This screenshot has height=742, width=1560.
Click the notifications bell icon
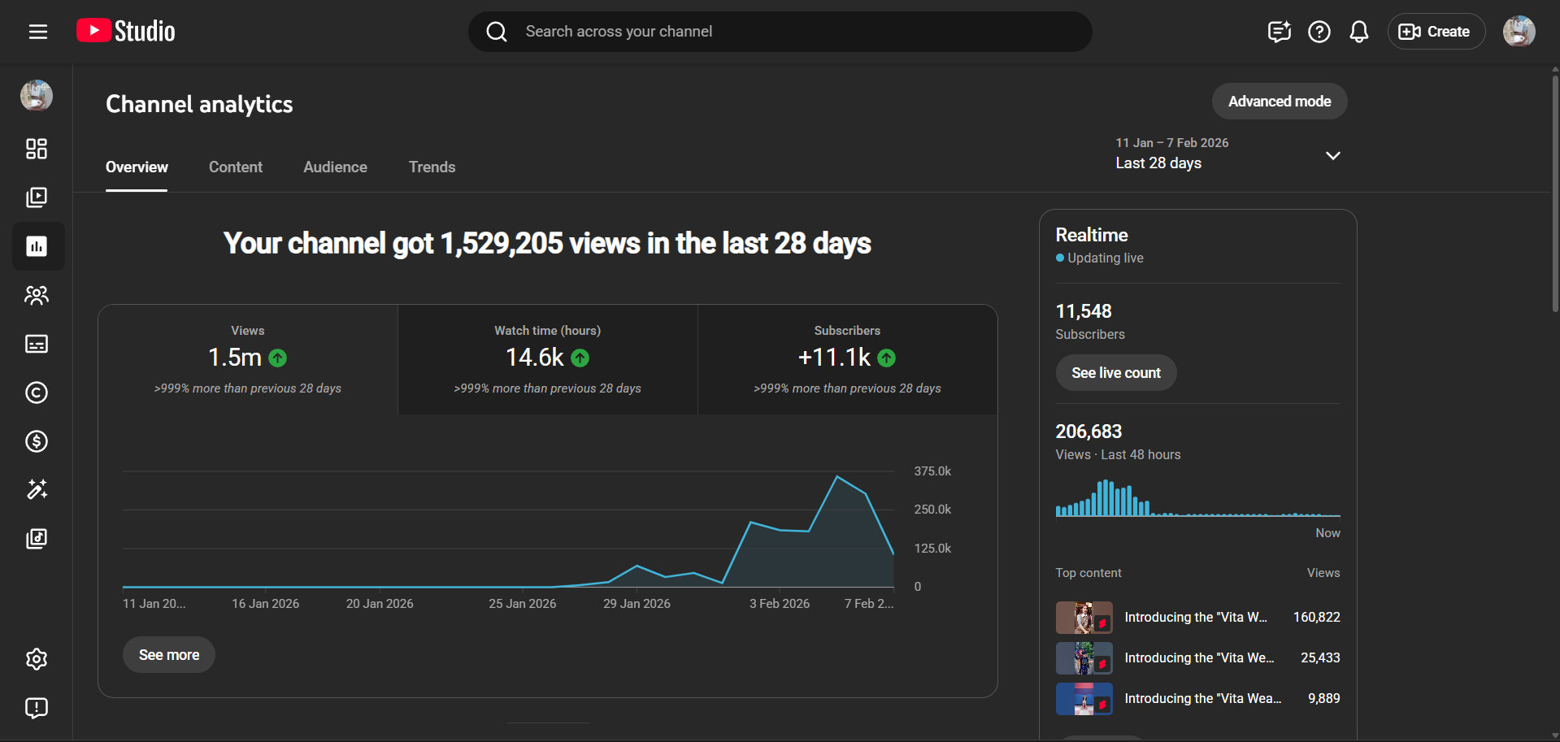[1358, 32]
